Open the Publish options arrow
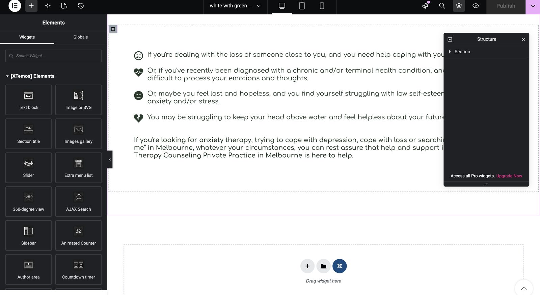This screenshot has height=295, width=540. (x=533, y=6)
